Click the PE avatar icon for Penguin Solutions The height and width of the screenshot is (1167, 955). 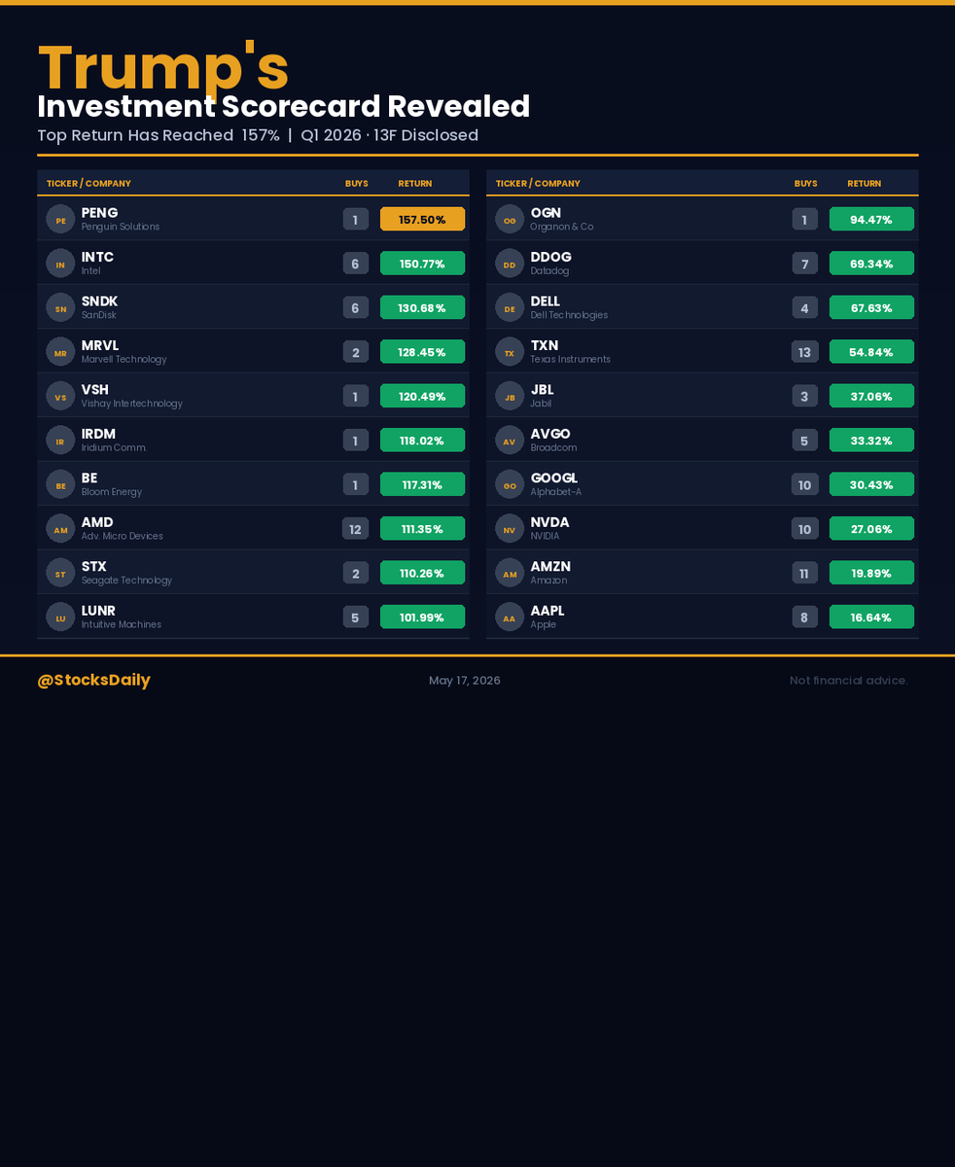(60, 219)
